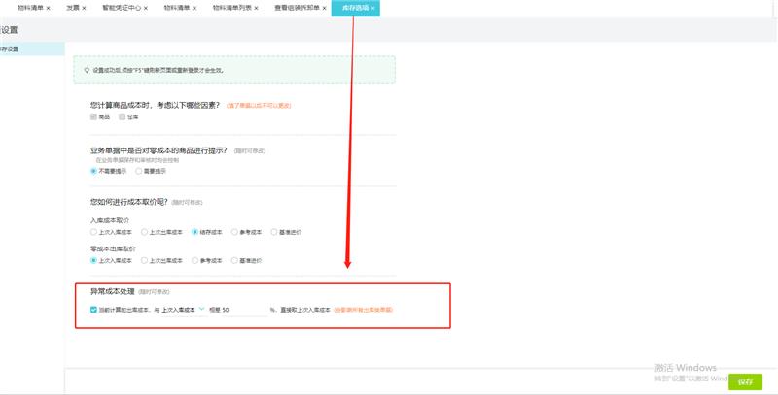Screen dimensions: 778x395
Task: Select the 需要提示 radio option
Action: (x=139, y=171)
